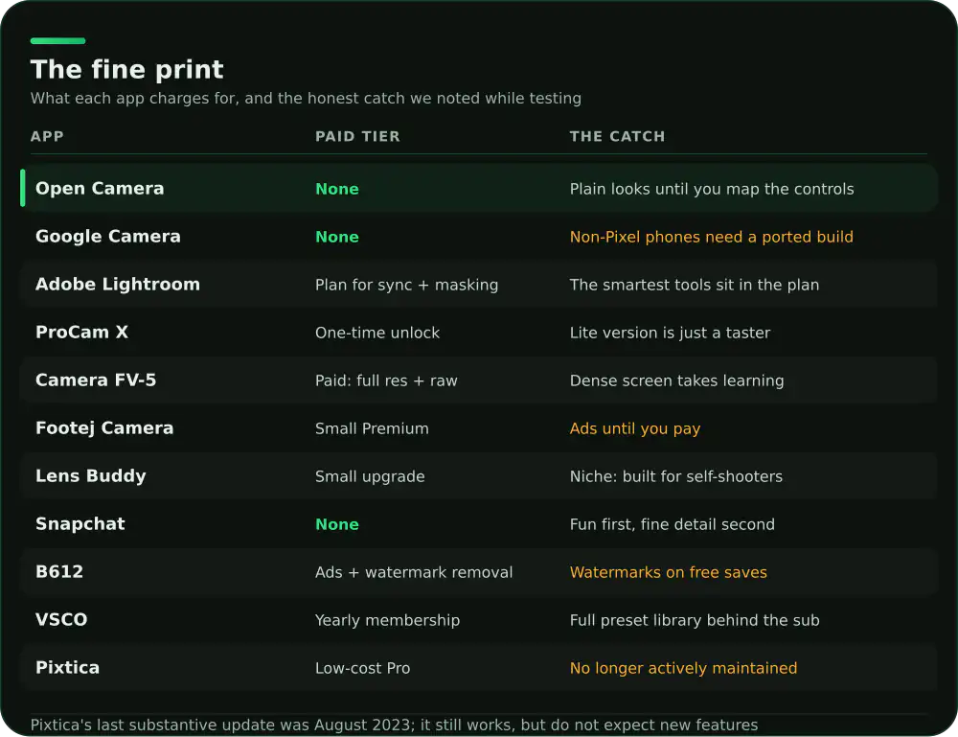Select the VSCO app name
The width and height of the screenshot is (958, 737).
point(61,620)
